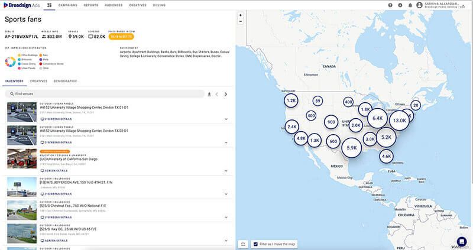Screen dimensions: 473x250
Task: Expand S/S Chestnut Exp venue row
Action: (x=226, y=217)
